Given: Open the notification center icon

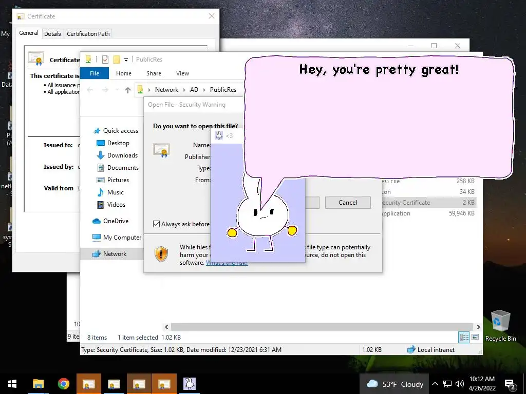Looking at the screenshot, I should click(x=510, y=385).
